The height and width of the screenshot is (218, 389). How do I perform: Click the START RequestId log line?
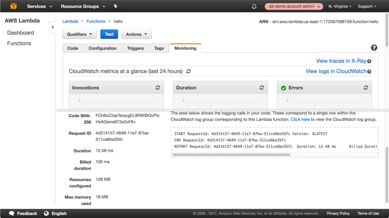251,134
